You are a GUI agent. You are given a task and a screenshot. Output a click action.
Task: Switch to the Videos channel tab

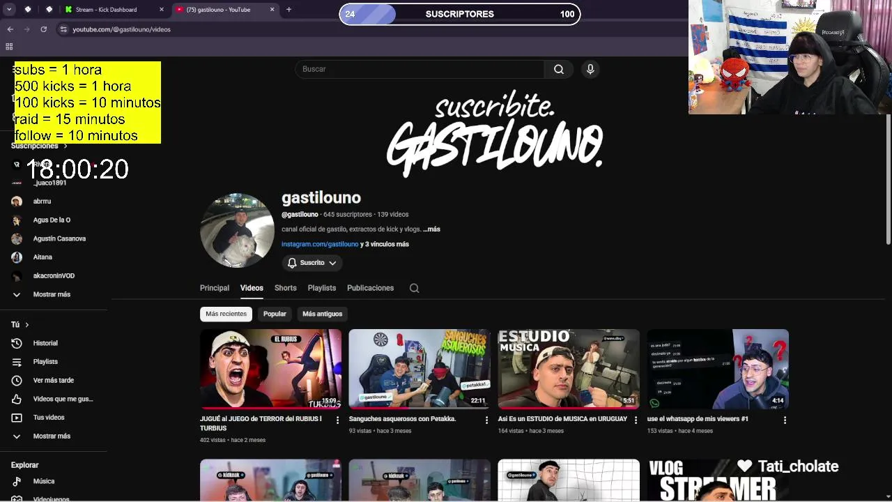[x=252, y=288]
